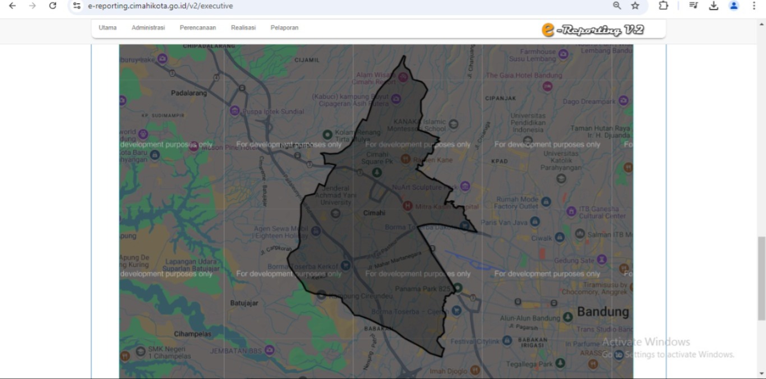This screenshot has width=766, height=379.
Task: Open the browser downloads icon
Action: [713, 6]
